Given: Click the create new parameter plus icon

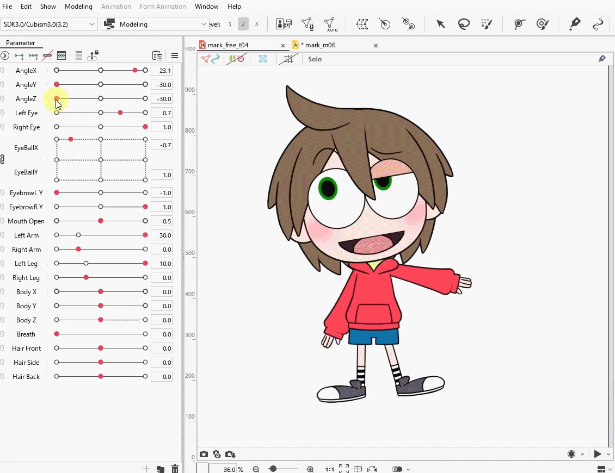Looking at the screenshot, I should point(146,469).
